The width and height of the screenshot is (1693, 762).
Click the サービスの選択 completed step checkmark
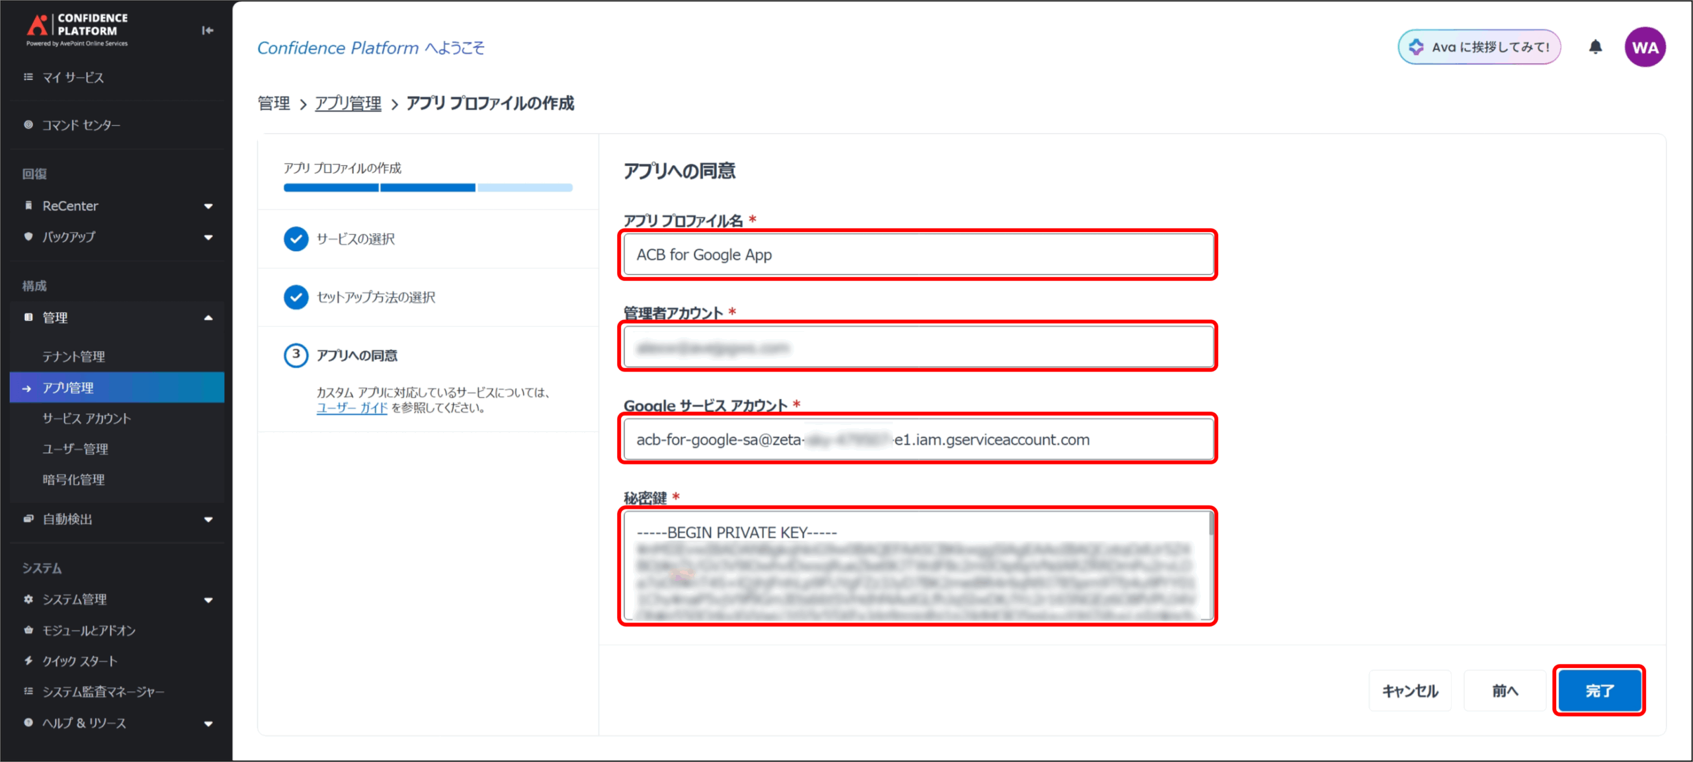[x=296, y=239]
